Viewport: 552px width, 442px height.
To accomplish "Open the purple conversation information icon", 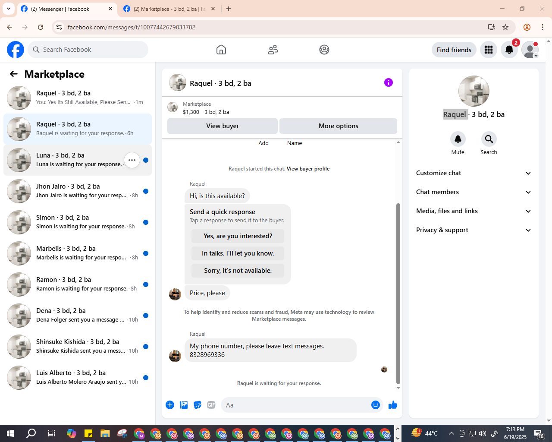I will tap(389, 82).
